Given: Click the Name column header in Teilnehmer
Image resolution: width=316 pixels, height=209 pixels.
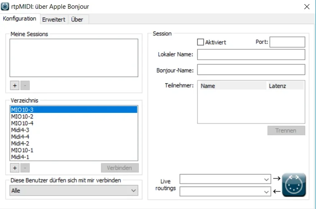Looking at the screenshot, I should click(232, 86).
